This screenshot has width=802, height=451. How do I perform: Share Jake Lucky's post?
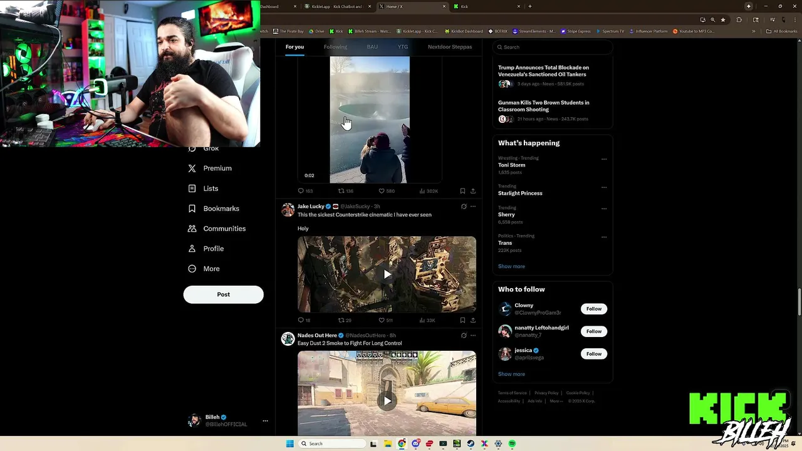(x=473, y=320)
